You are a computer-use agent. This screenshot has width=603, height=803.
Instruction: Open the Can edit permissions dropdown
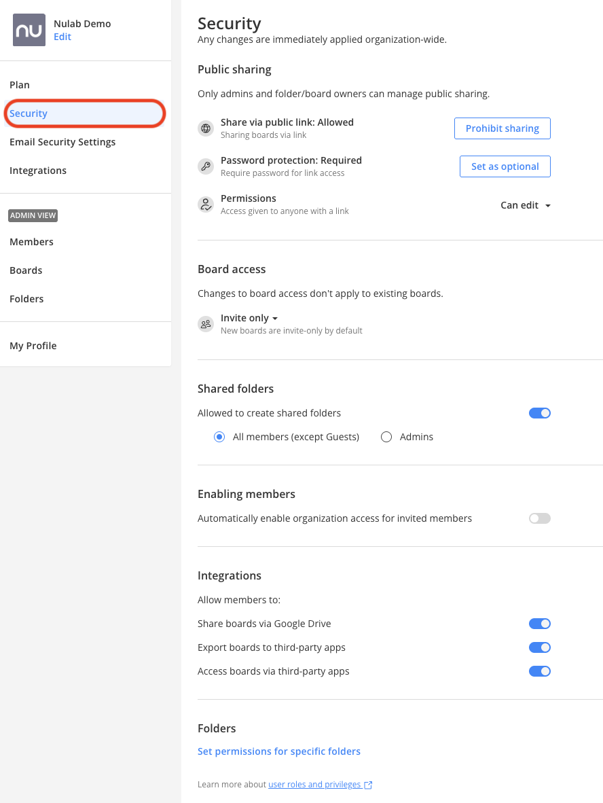coord(525,205)
